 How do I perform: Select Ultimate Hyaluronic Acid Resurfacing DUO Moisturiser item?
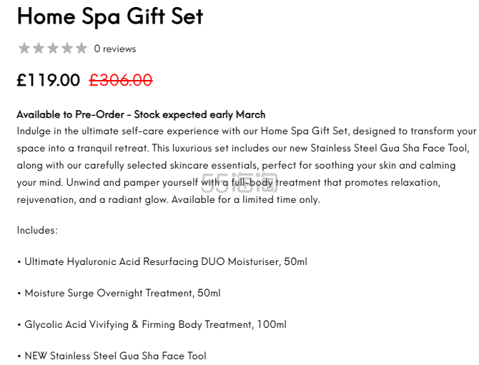[x=166, y=261]
